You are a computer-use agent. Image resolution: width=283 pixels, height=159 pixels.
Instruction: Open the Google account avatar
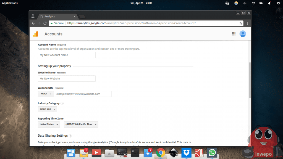[x=243, y=34]
